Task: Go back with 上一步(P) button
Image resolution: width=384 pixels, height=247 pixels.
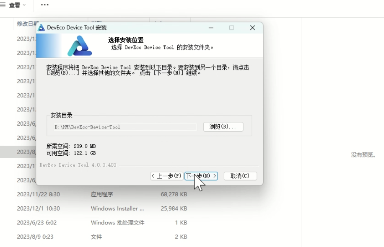Action: click(x=167, y=176)
